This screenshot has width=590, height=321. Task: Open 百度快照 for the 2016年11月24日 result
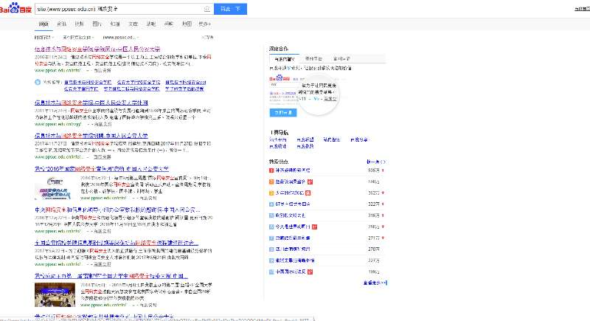pyautogui.click(x=103, y=70)
